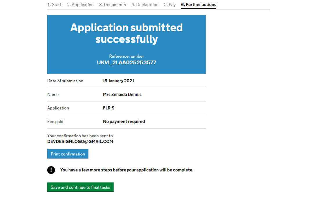This screenshot has height=197, width=317.
Task: Click the Fee paid label
Action: coord(55,121)
